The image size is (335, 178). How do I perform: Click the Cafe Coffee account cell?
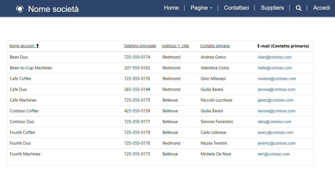[20, 79]
